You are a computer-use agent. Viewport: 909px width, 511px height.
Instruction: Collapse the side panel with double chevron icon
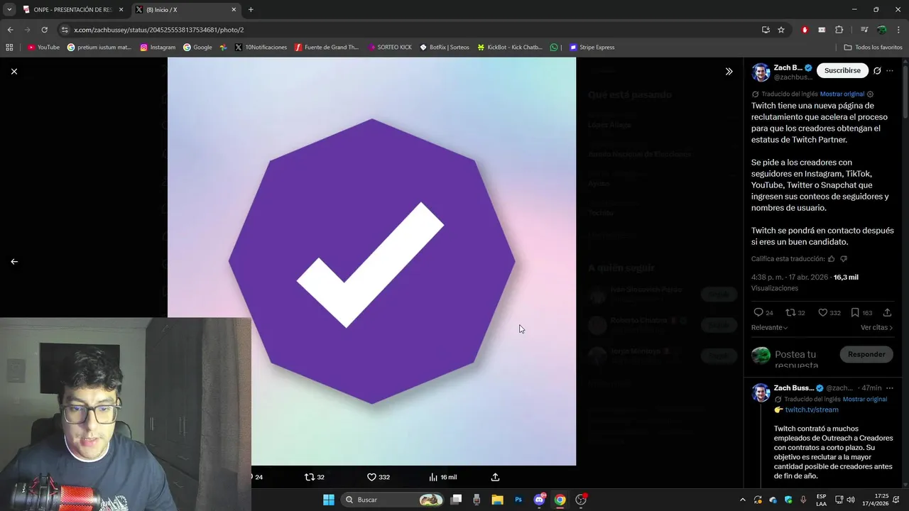point(729,72)
